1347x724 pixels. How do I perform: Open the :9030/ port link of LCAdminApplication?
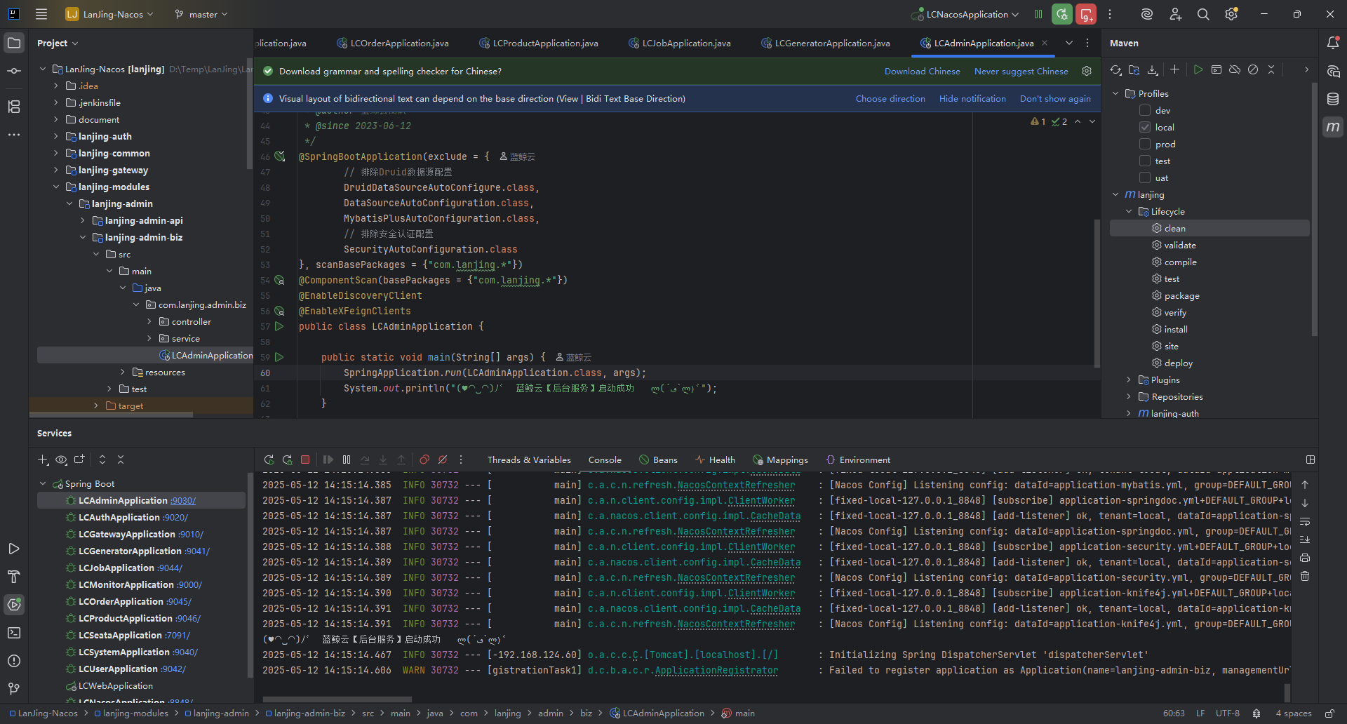click(x=183, y=500)
